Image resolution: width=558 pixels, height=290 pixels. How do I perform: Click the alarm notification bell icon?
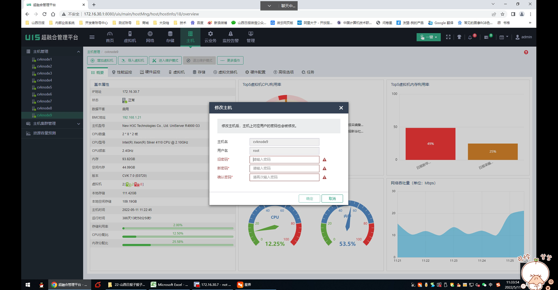point(470,37)
